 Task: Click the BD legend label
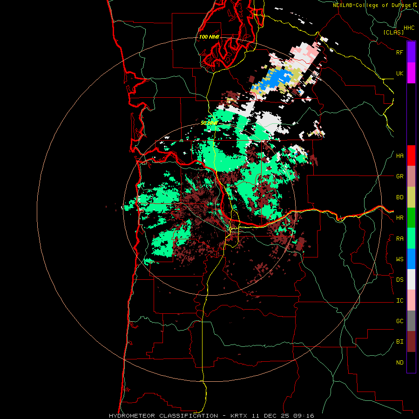[399, 197]
